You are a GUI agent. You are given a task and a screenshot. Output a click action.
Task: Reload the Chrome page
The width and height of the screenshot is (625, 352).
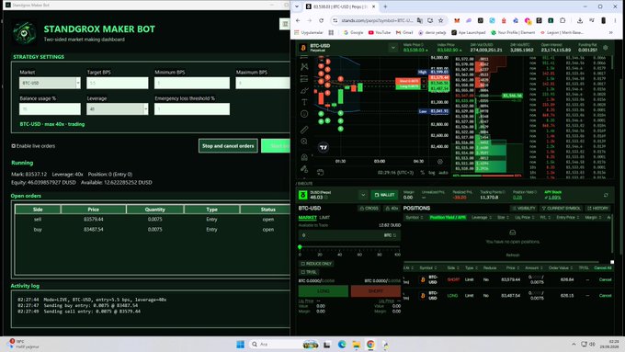[322, 20]
